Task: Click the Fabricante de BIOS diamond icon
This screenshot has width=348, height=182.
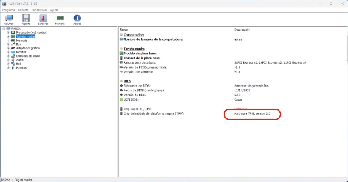Action: pyautogui.click(x=121, y=86)
